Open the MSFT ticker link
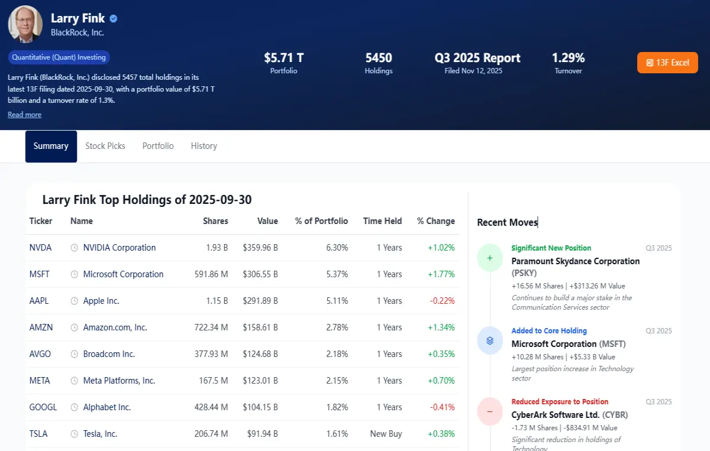The image size is (710, 451). [x=40, y=274]
